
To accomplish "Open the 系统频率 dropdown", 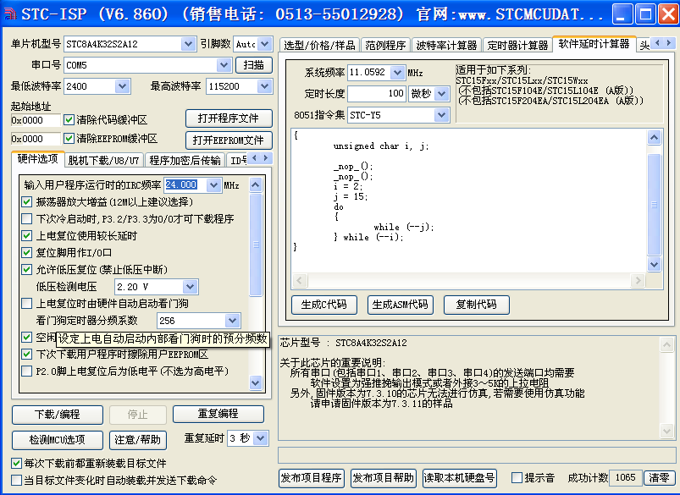I will coord(397,73).
